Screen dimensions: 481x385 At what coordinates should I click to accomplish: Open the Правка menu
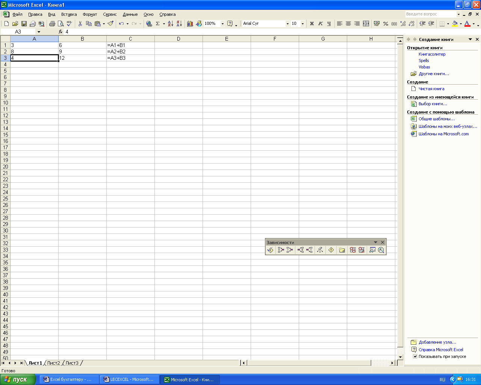(35, 14)
